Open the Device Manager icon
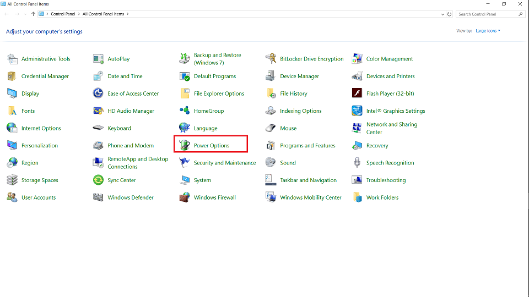 [271, 76]
